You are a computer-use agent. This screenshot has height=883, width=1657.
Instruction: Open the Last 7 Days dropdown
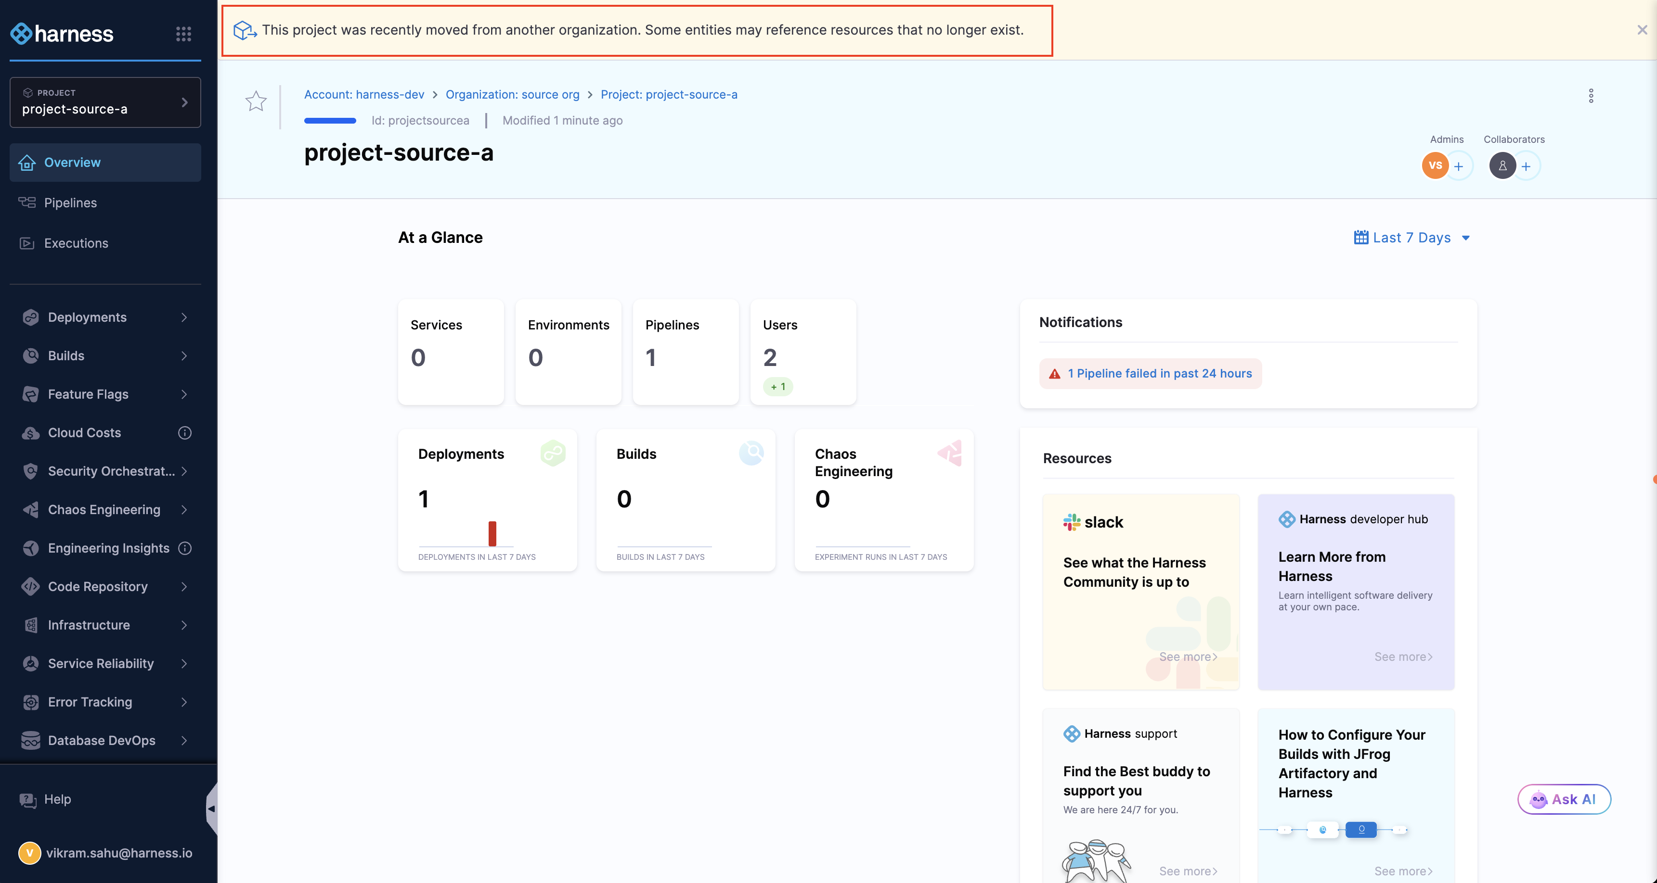tap(1411, 238)
